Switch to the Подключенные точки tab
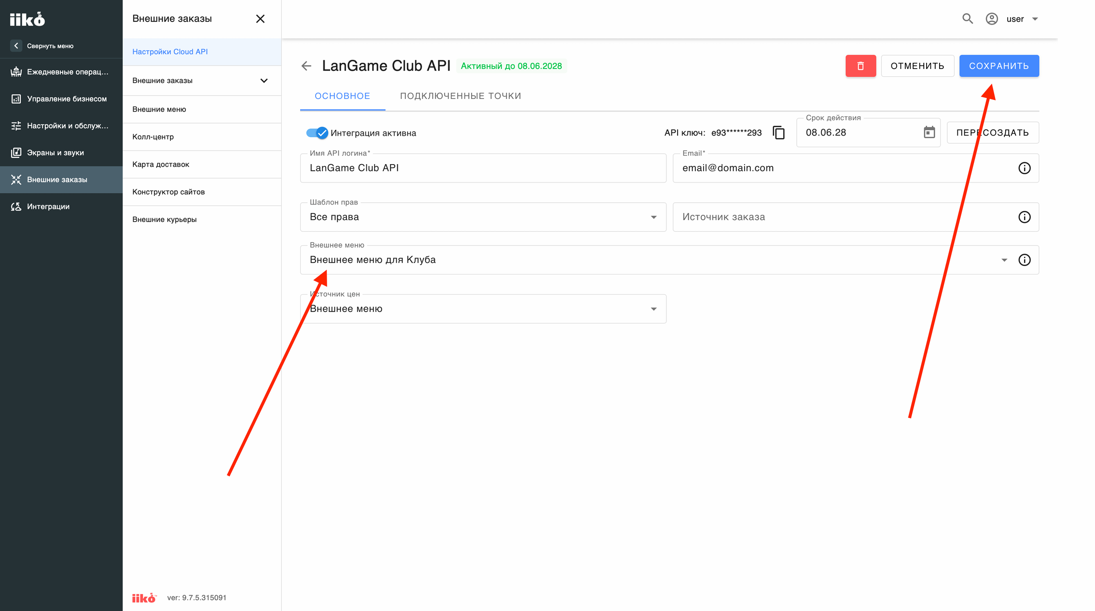This screenshot has height=611, width=1095. tap(460, 96)
